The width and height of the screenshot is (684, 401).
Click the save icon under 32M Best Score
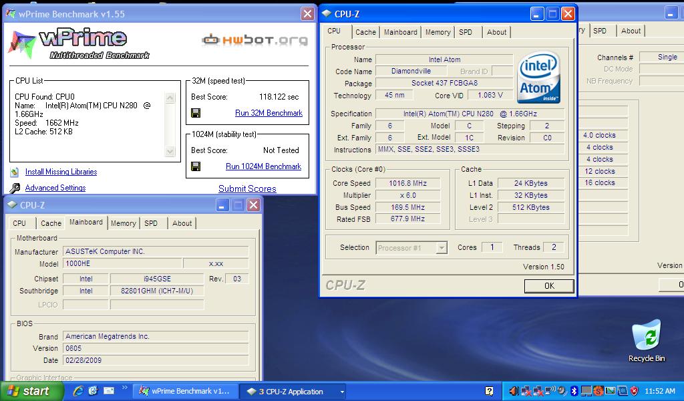pyautogui.click(x=196, y=113)
